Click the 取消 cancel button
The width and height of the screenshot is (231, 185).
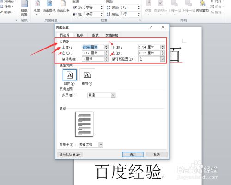pyautogui.click(x=157, y=154)
